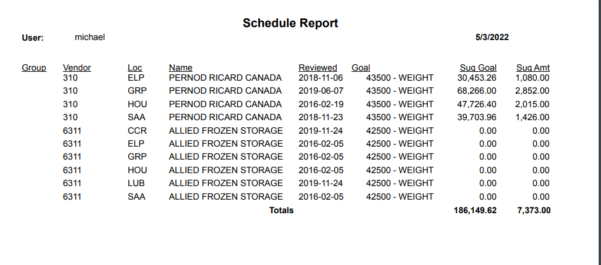The image size is (601, 265).
Task: Click the Reviewed column header
Action: (318, 68)
